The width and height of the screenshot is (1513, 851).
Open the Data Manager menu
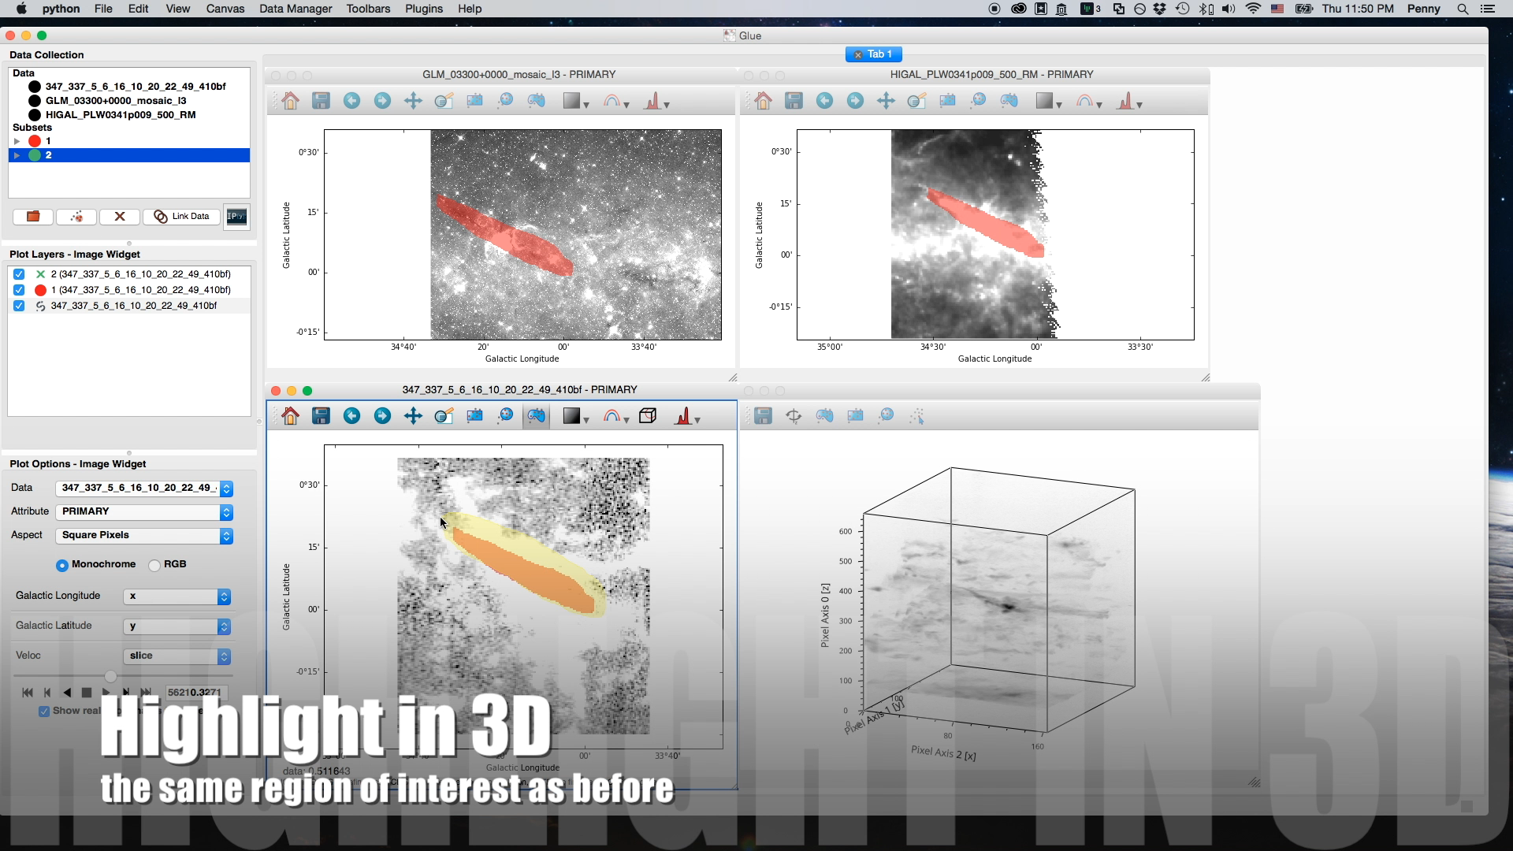click(295, 9)
